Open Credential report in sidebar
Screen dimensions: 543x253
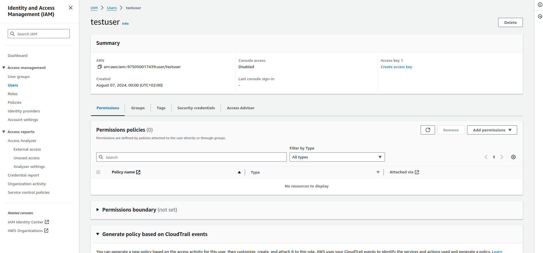click(x=23, y=175)
